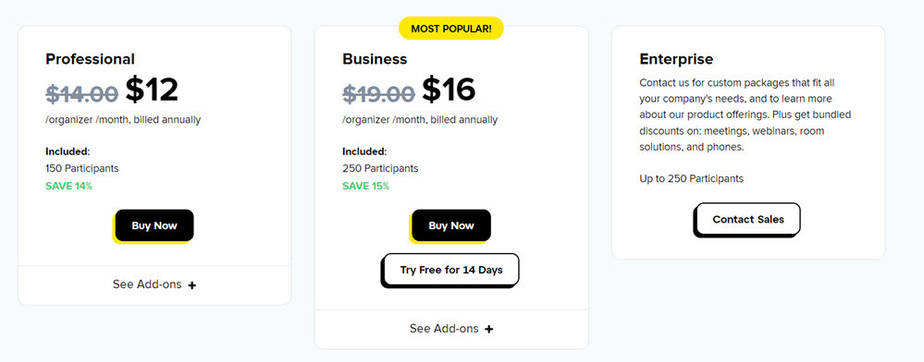Click the $12 Professional price
Image resolution: width=924 pixels, height=362 pixels.
point(152,90)
